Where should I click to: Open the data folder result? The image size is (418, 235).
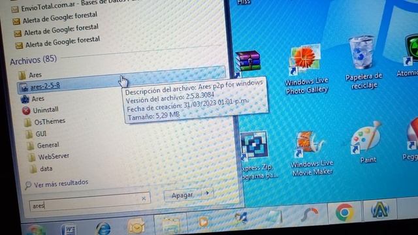41,168
